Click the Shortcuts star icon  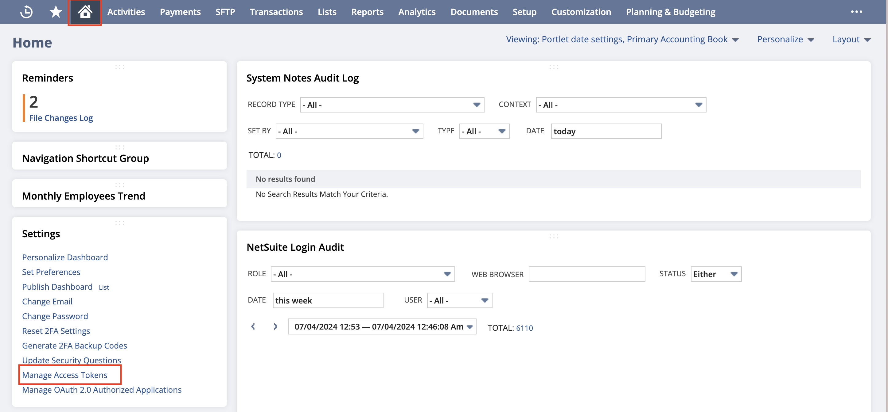pos(56,12)
